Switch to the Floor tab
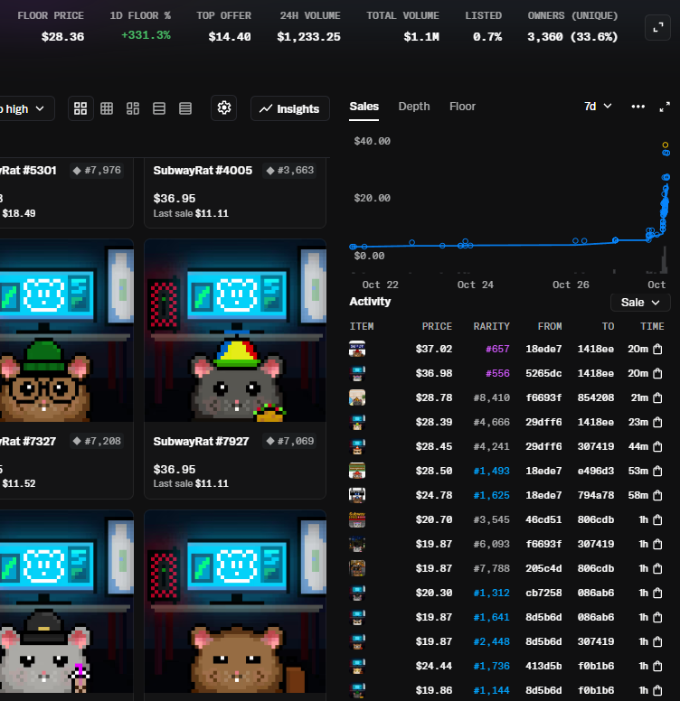The image size is (680, 701). click(463, 107)
